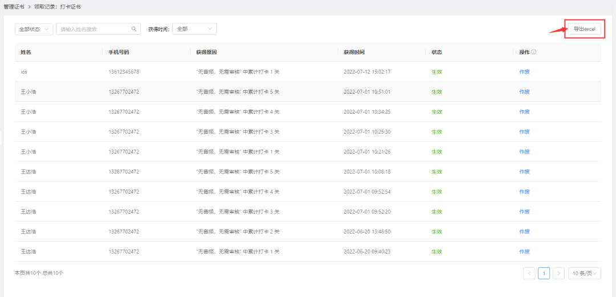Image resolution: width=616 pixels, height=297 pixels.
Task: Click 王达浩 in the 10:08:18 row
Action: pyautogui.click(x=29, y=171)
